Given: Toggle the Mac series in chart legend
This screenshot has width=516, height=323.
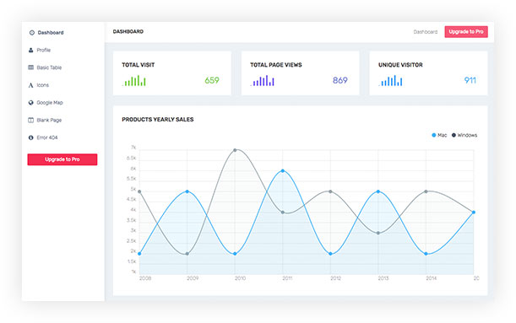Looking at the screenshot, I should 439,135.
